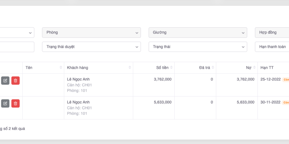Click Lê Ngọc Anh in the second row

coord(78,102)
